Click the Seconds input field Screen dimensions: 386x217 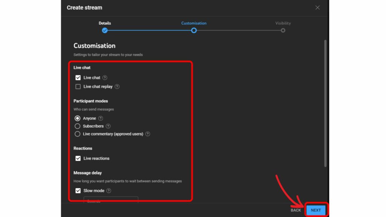click(x=111, y=200)
